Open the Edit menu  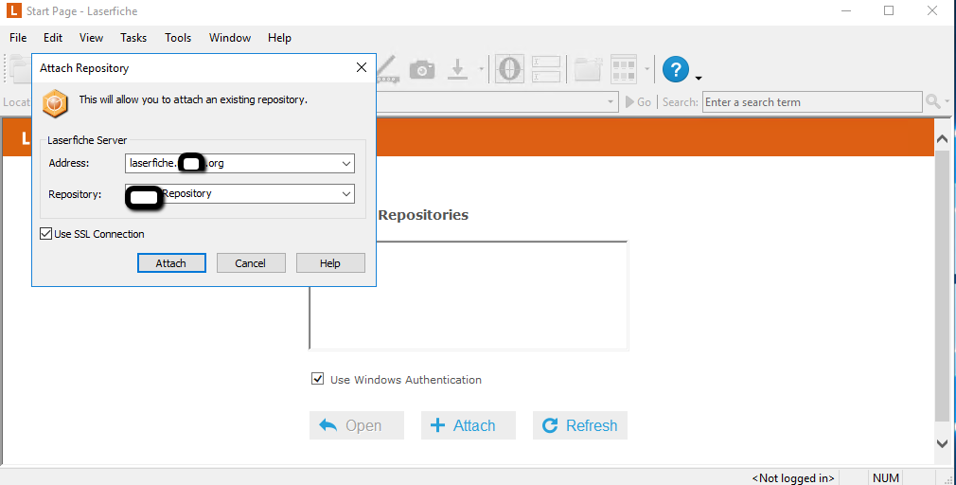[53, 38]
